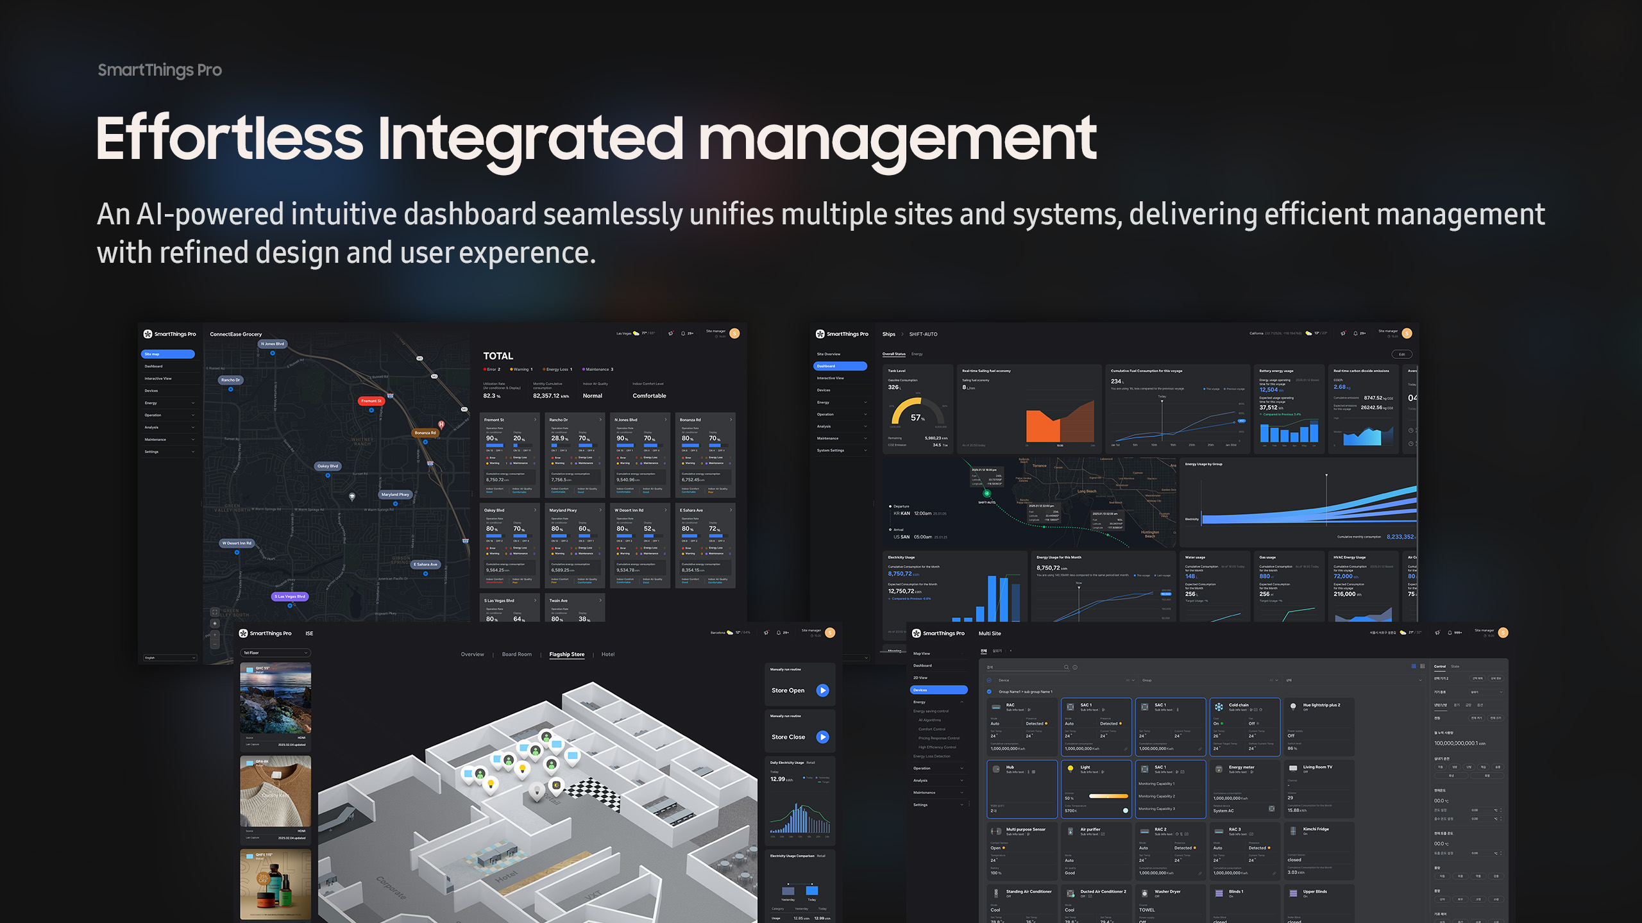This screenshot has width=1642, height=923.
Task: Open Fremont St card chevron
Action: [x=536, y=420]
